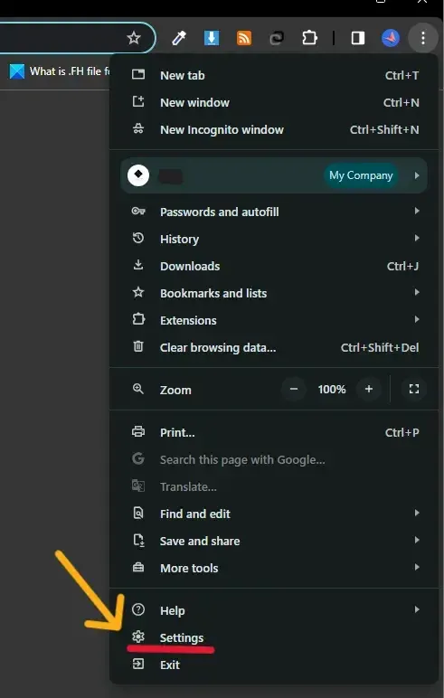Click the bookmark star in address bar

(x=134, y=38)
